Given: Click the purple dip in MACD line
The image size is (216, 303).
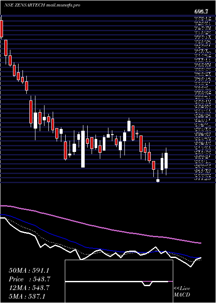Looking at the screenshot, I should coord(148,284).
